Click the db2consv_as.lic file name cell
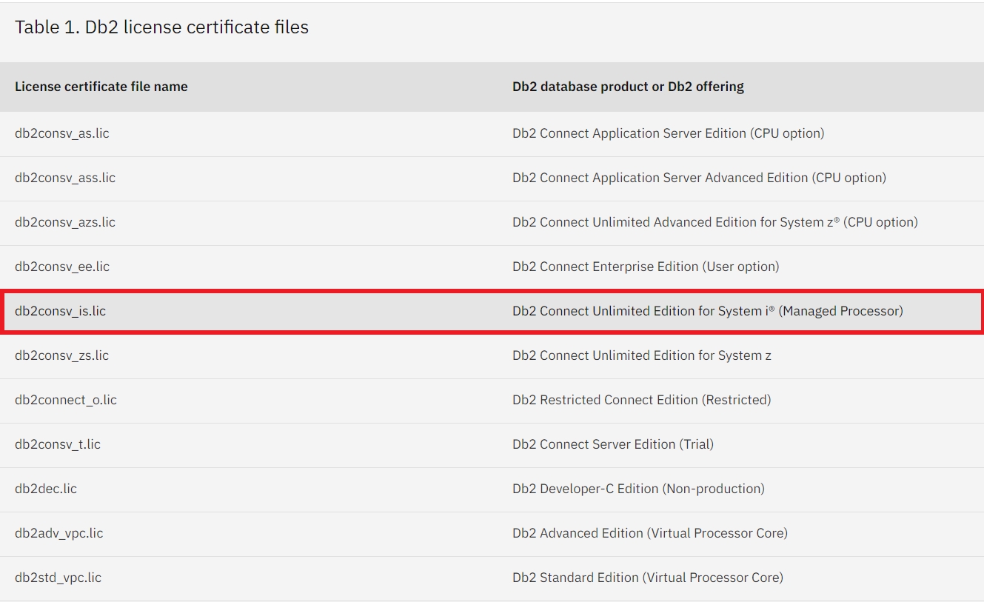The height and width of the screenshot is (602, 984). coord(62,133)
